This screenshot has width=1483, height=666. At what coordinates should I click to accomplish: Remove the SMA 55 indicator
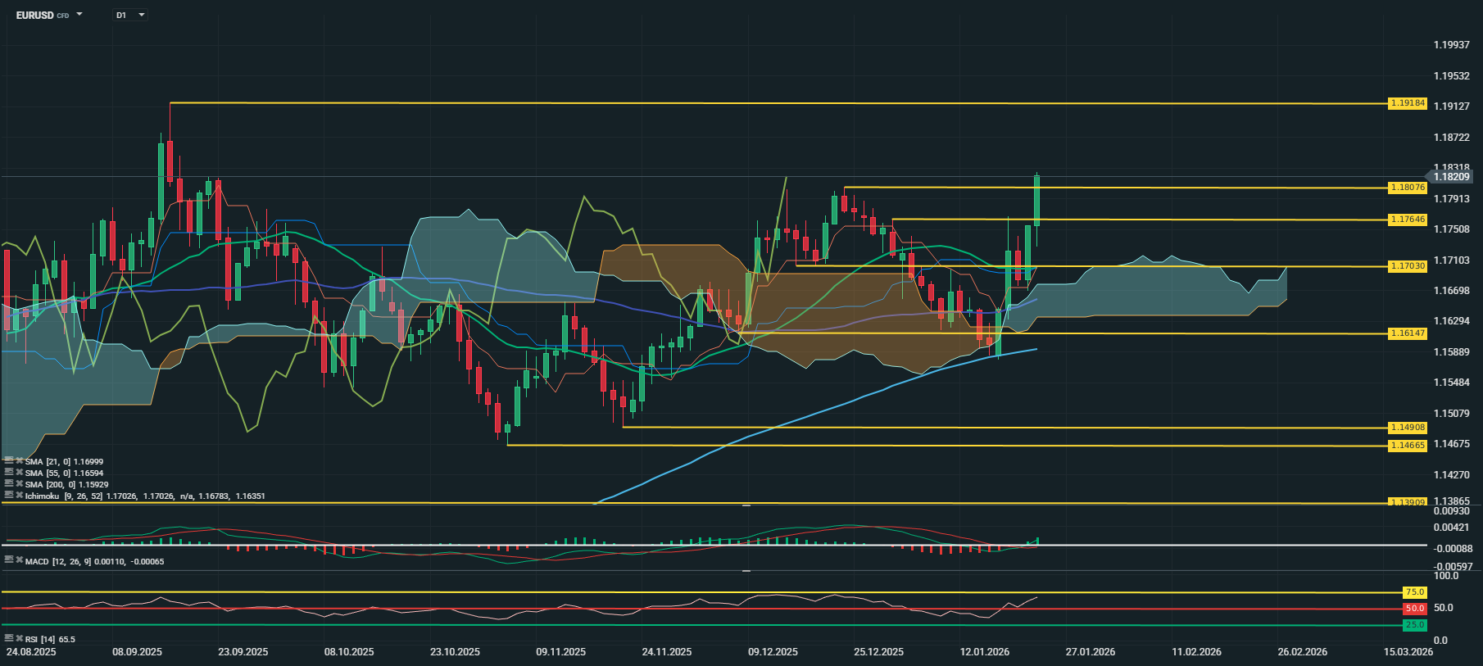pos(19,473)
